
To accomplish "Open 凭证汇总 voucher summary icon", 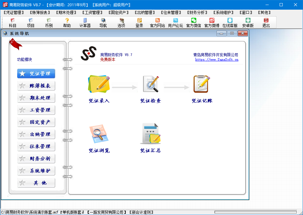I will [x=150, y=133].
